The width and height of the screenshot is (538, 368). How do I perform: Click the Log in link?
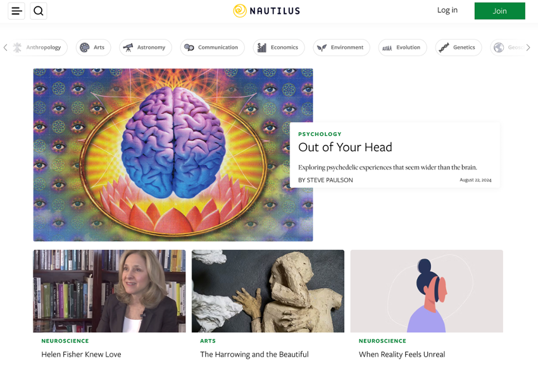(x=447, y=10)
